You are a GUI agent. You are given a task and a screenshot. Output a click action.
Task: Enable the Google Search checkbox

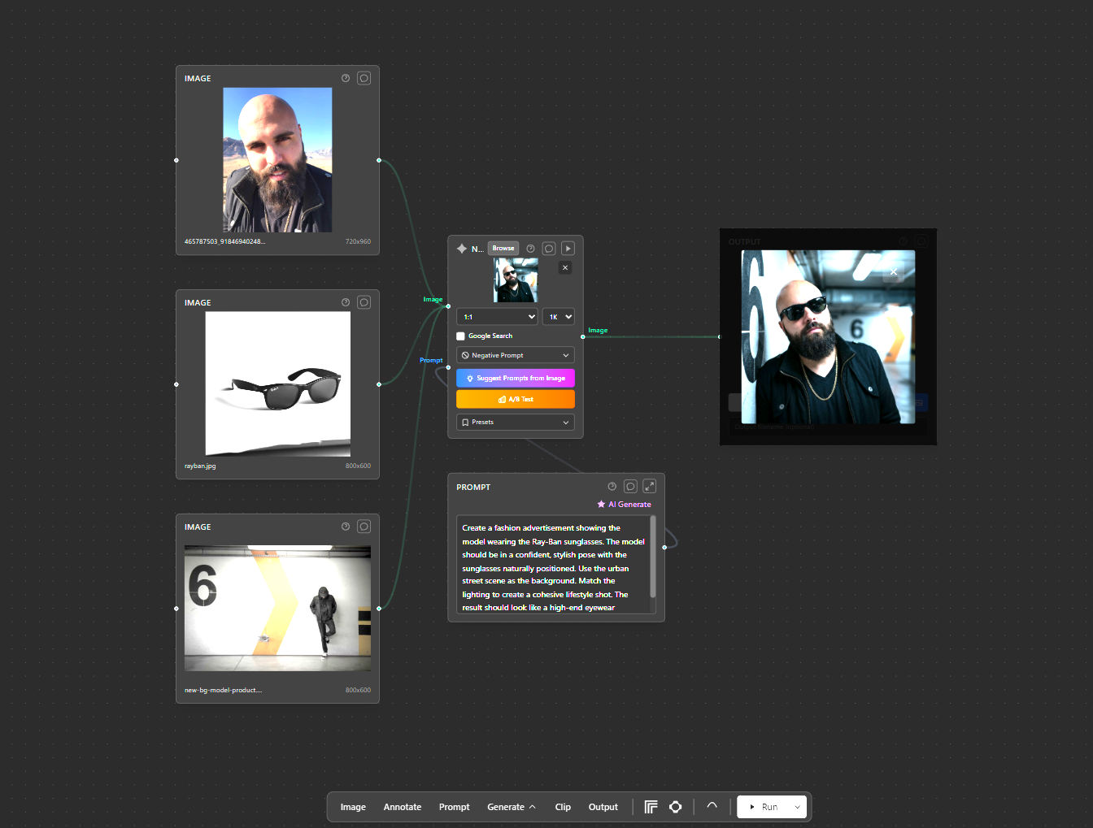tap(460, 336)
